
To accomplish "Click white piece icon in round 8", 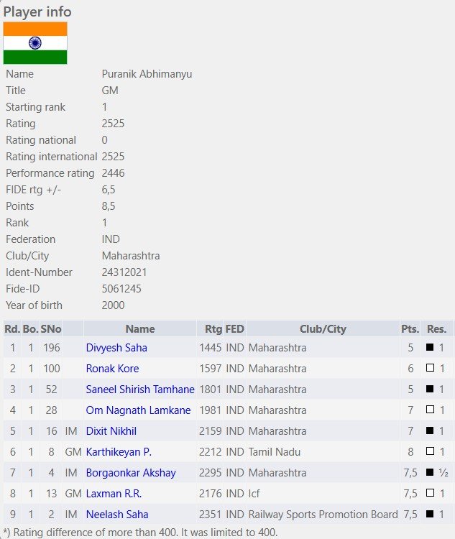I will click(x=430, y=492).
